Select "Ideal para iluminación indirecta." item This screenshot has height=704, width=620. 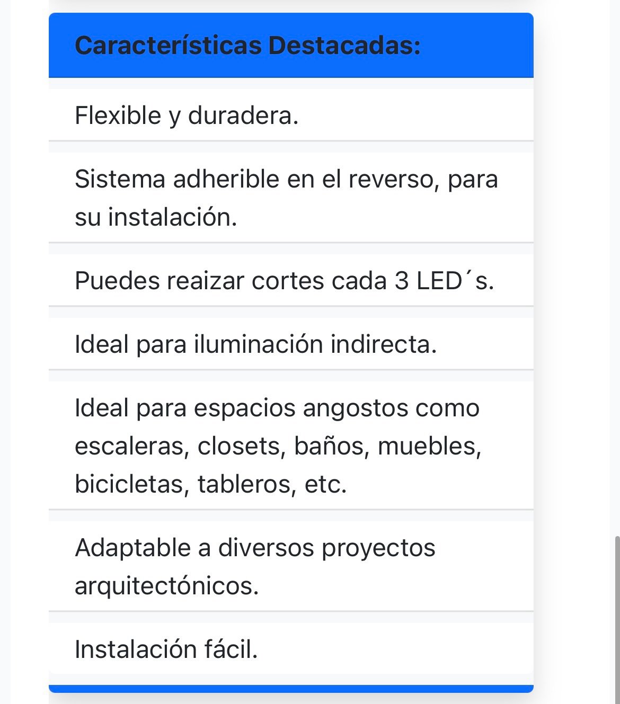tap(255, 344)
